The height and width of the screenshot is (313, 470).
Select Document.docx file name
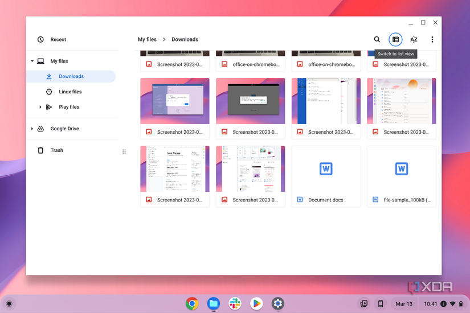tap(325, 200)
